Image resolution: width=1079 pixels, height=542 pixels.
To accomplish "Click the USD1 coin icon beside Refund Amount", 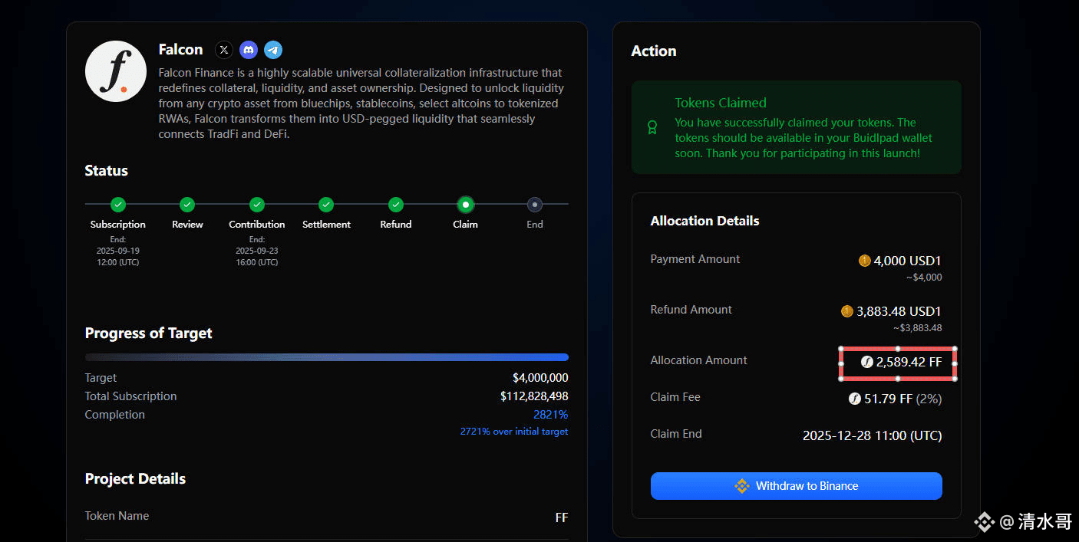I will (x=847, y=311).
